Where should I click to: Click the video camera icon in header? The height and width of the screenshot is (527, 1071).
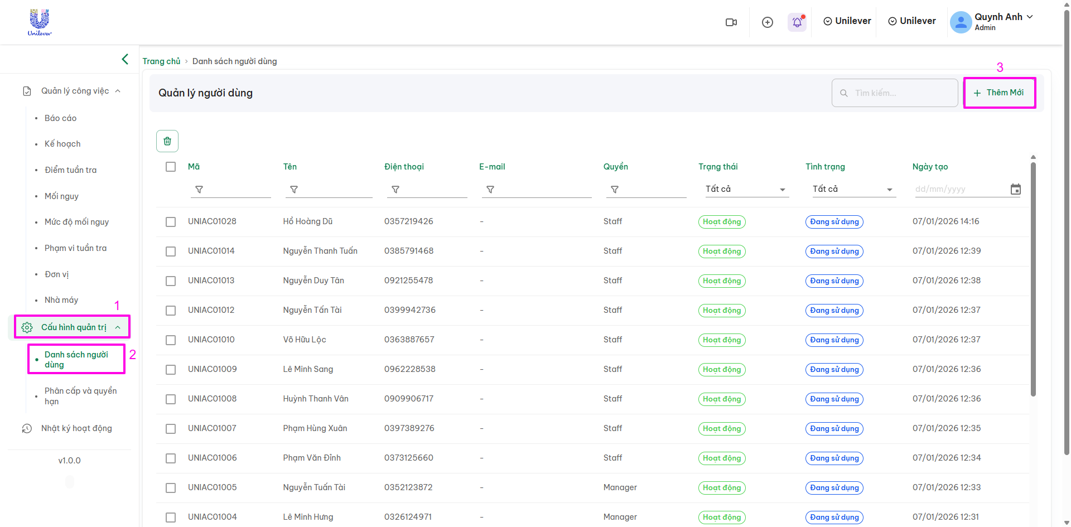pos(731,22)
